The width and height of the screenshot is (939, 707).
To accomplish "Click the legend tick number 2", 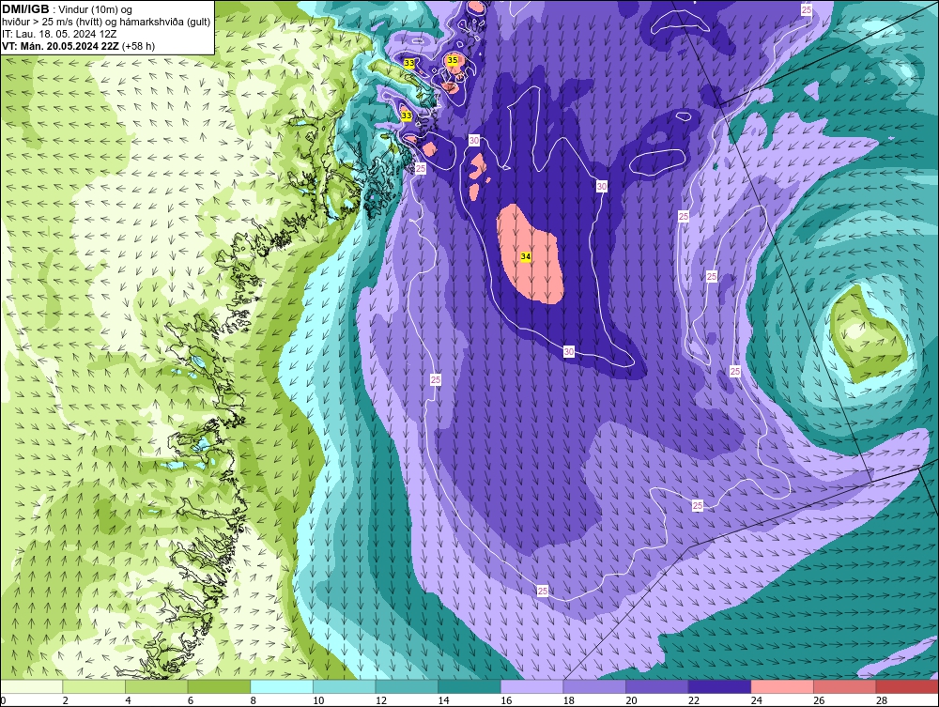I will pyautogui.click(x=66, y=700).
